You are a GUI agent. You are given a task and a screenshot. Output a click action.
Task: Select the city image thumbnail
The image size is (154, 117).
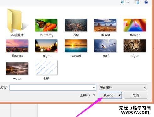tap(76, 25)
